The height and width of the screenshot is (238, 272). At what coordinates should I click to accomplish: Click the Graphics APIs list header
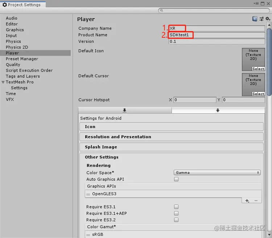click(173, 186)
